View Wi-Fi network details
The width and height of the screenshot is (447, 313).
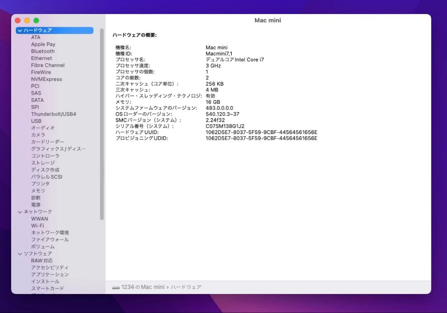click(38, 226)
